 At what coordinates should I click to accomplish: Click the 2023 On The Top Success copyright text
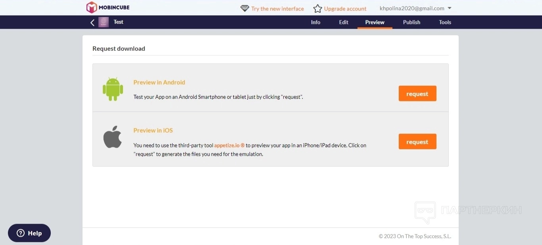(415, 236)
